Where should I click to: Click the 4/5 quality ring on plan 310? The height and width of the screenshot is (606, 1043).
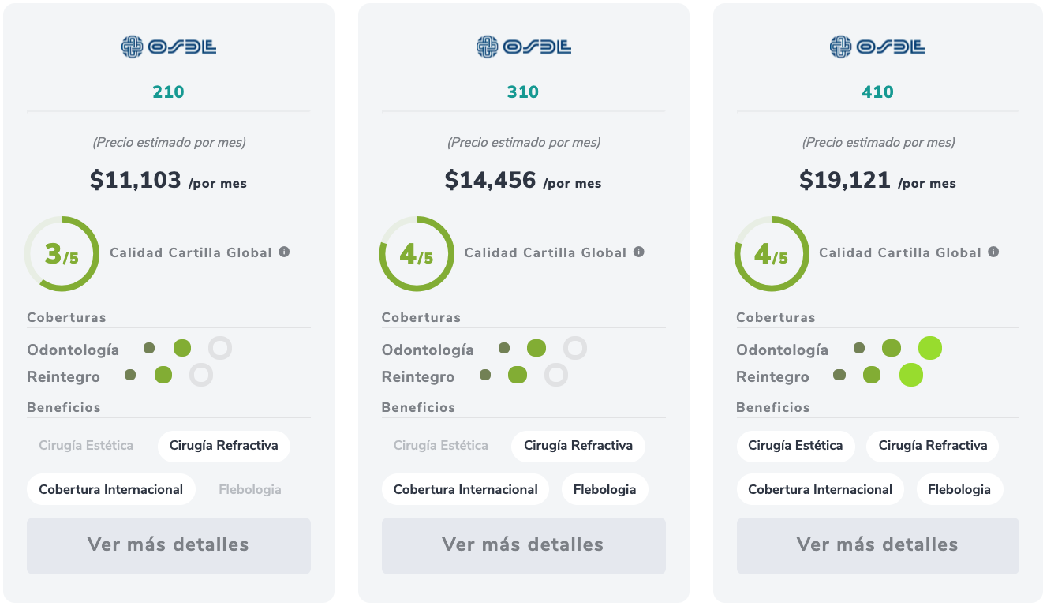click(417, 253)
